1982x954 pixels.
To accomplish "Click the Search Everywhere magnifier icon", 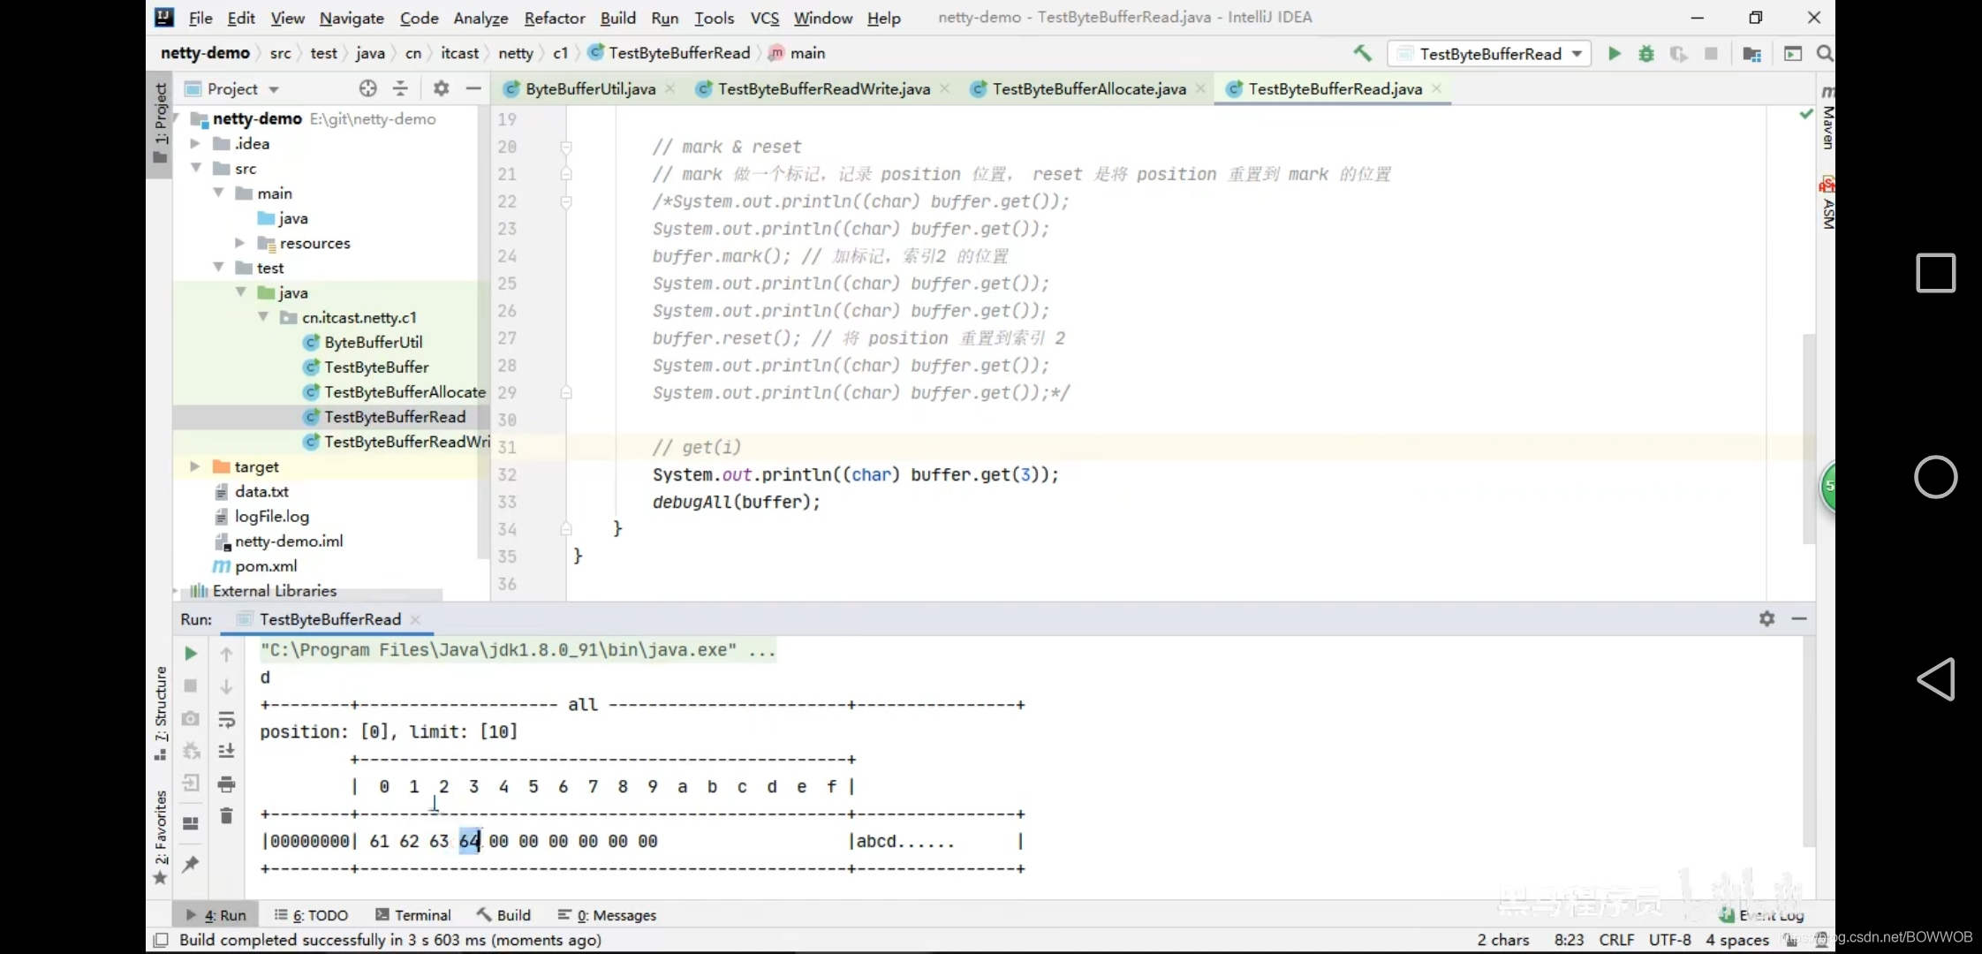I will tap(1825, 54).
